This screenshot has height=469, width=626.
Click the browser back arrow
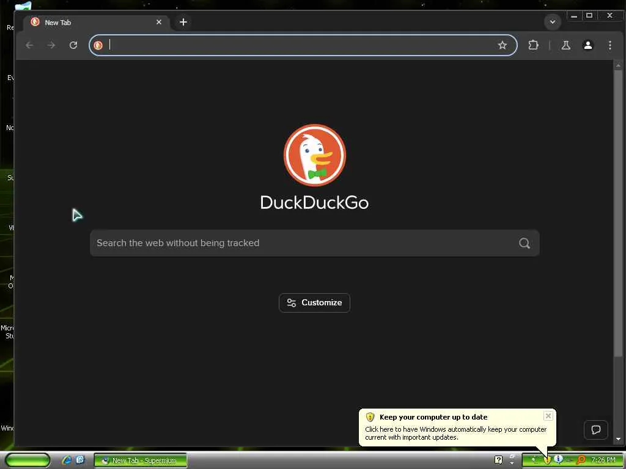tap(29, 45)
